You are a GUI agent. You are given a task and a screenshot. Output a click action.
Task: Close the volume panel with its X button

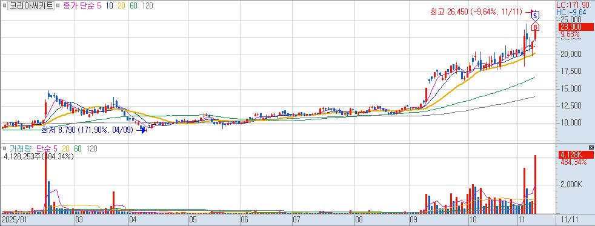(591, 147)
